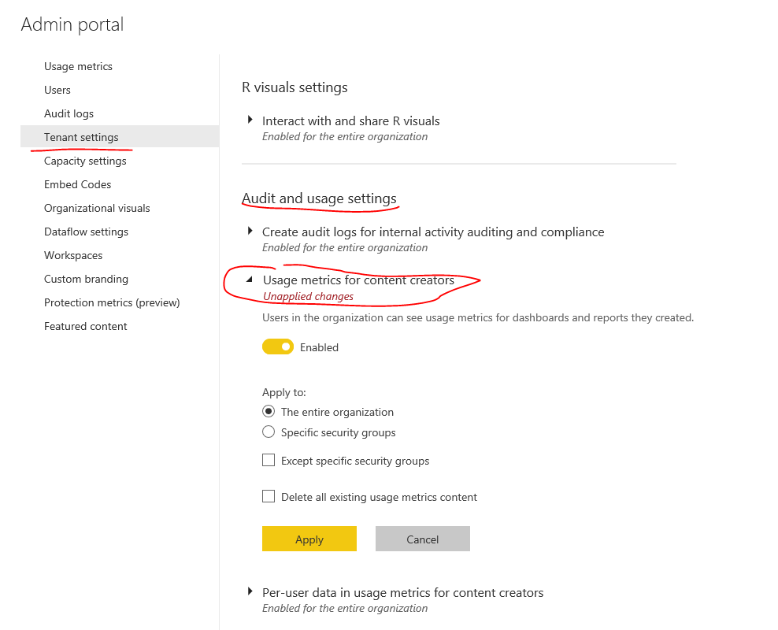Expand Create audit logs setting arrow
This screenshot has height=630, width=778.
[x=250, y=231]
